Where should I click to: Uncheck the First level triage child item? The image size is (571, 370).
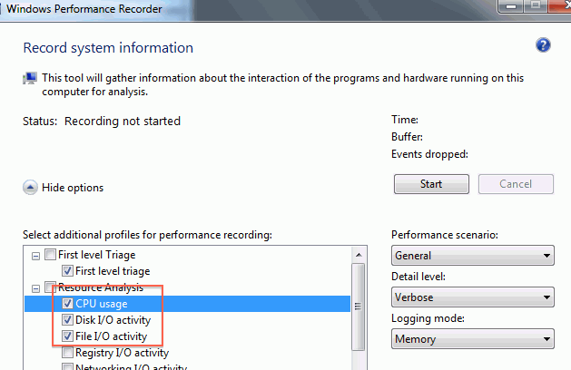pyautogui.click(x=67, y=270)
